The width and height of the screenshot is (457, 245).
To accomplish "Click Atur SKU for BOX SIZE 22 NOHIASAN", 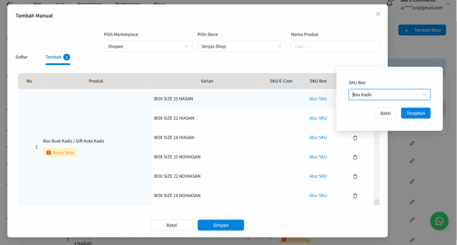I will [318, 176].
